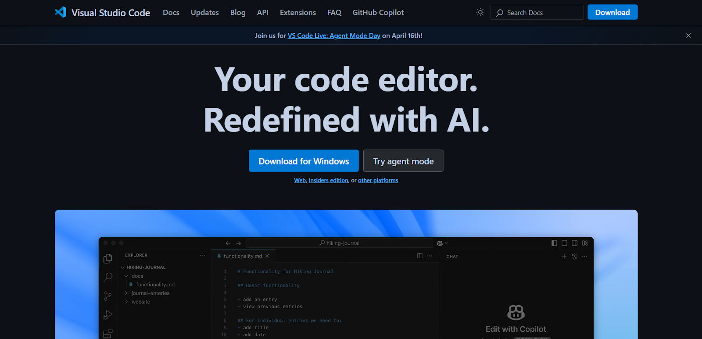Click code line '# Functionality for Hiking Journal'
The height and width of the screenshot is (339, 702).
[x=286, y=271]
